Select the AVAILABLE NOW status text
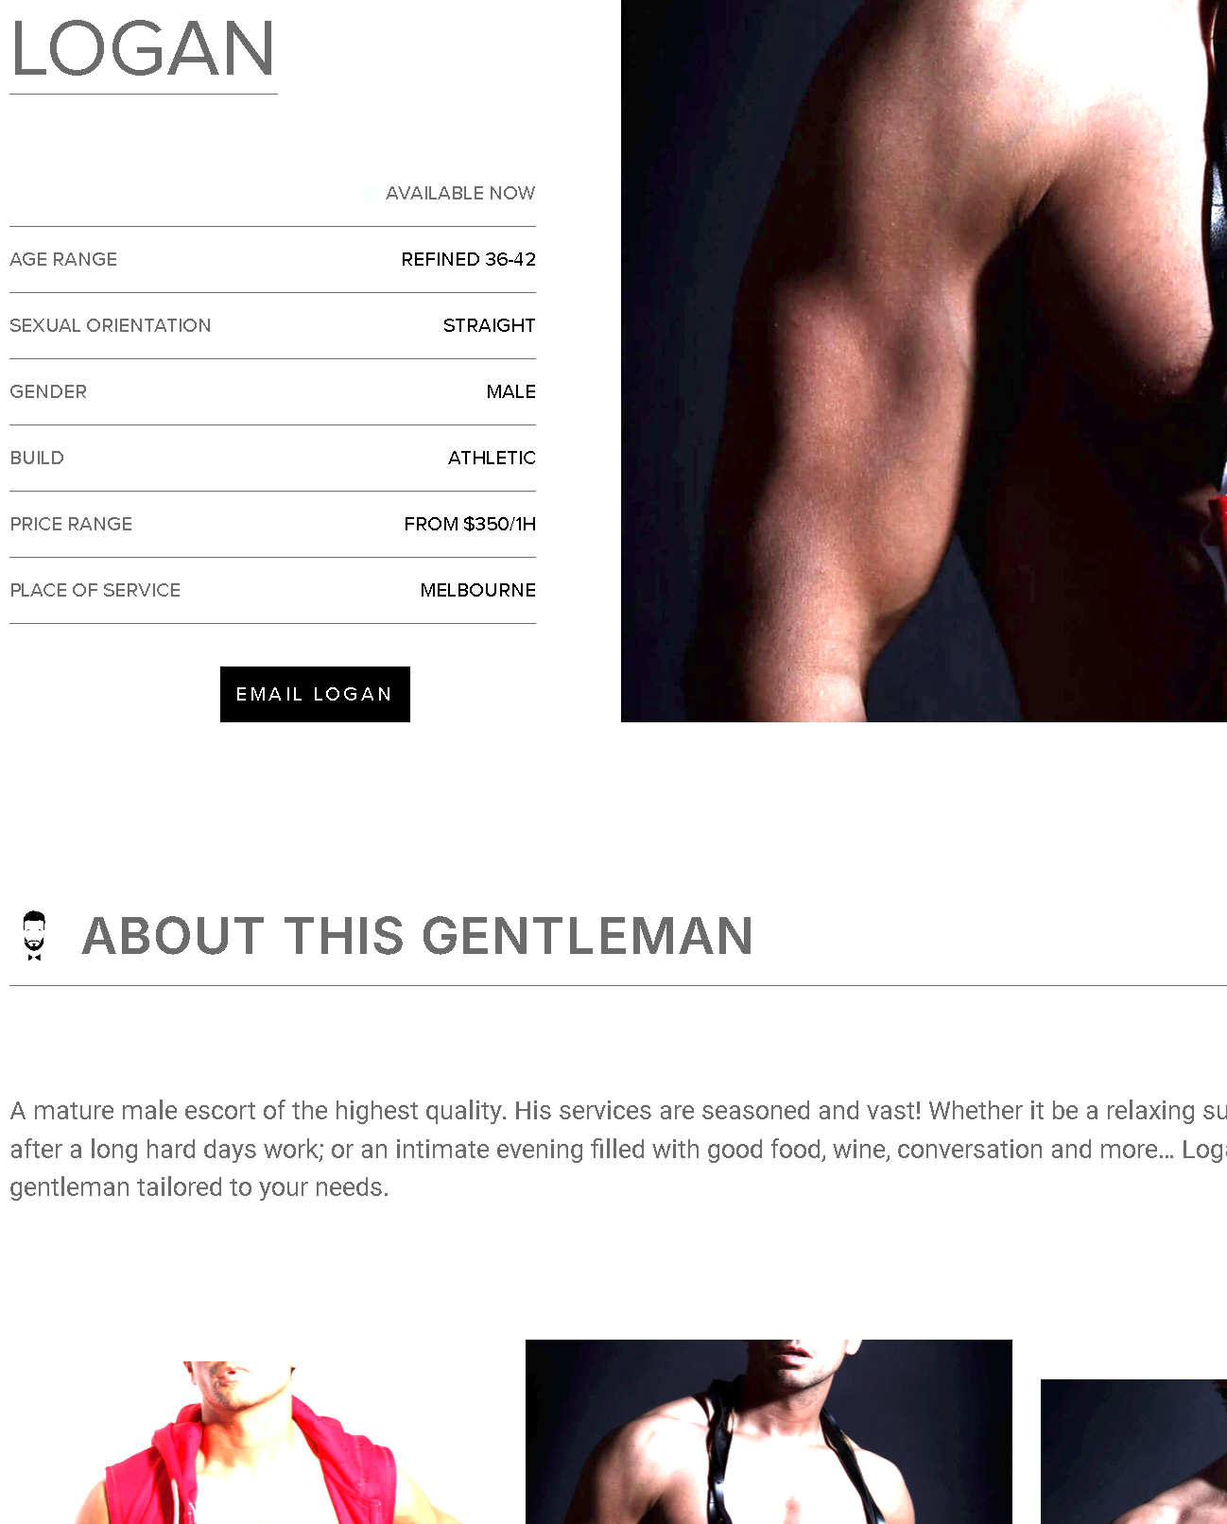1227x1524 pixels. pyautogui.click(x=460, y=193)
